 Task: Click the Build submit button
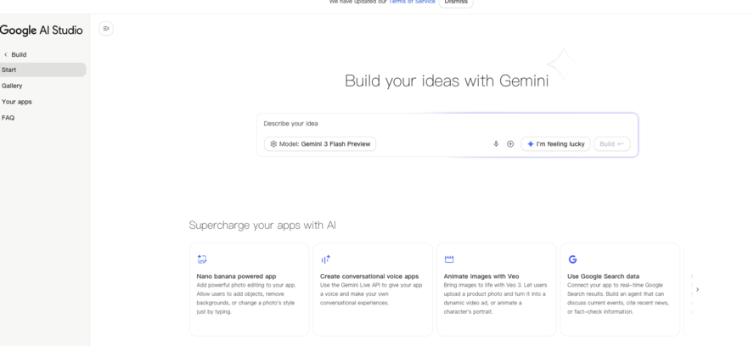tap(611, 143)
